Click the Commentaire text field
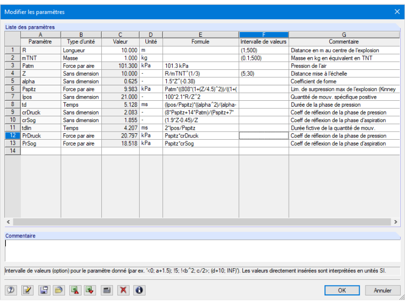Screen dimensions: 405x304 coord(203,251)
